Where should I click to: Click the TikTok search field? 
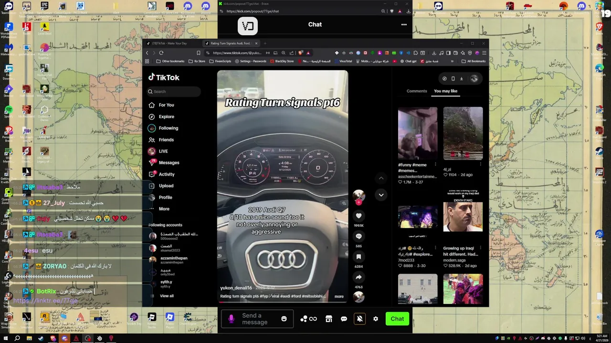point(174,91)
